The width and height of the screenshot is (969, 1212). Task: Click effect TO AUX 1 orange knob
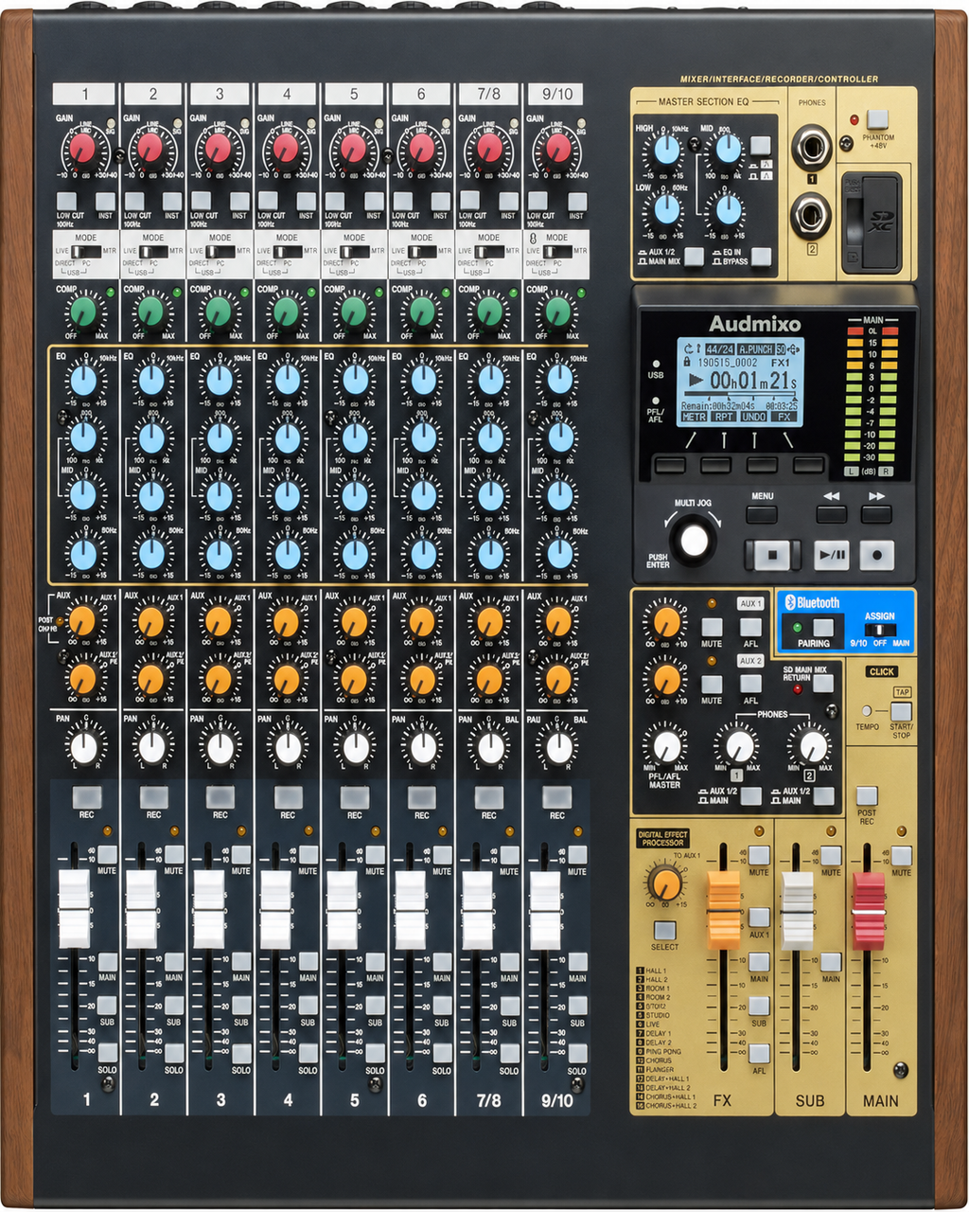pos(666,883)
